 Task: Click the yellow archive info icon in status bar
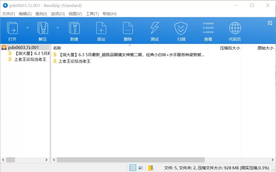151,168
